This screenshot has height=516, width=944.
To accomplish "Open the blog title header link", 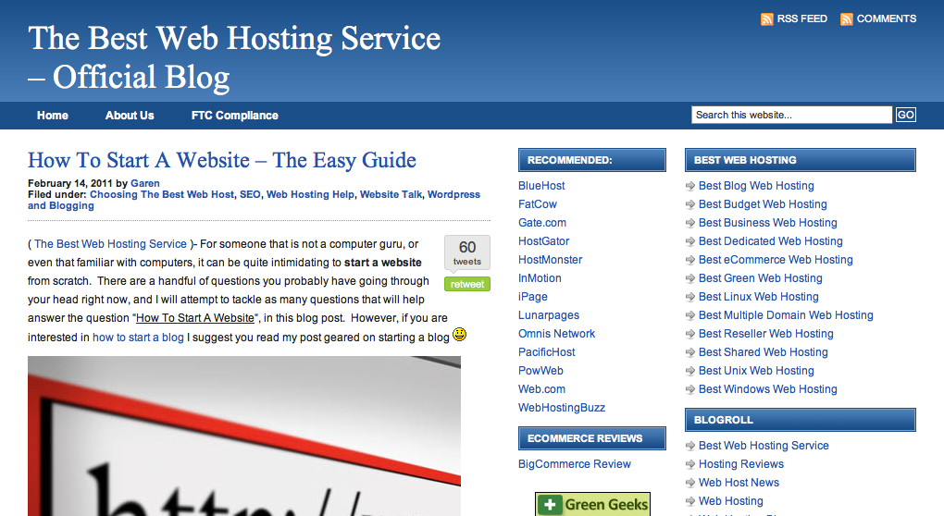I will pos(234,57).
